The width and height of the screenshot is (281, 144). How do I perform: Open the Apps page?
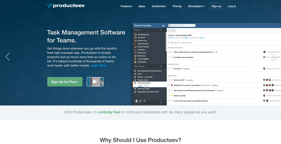point(142,6)
